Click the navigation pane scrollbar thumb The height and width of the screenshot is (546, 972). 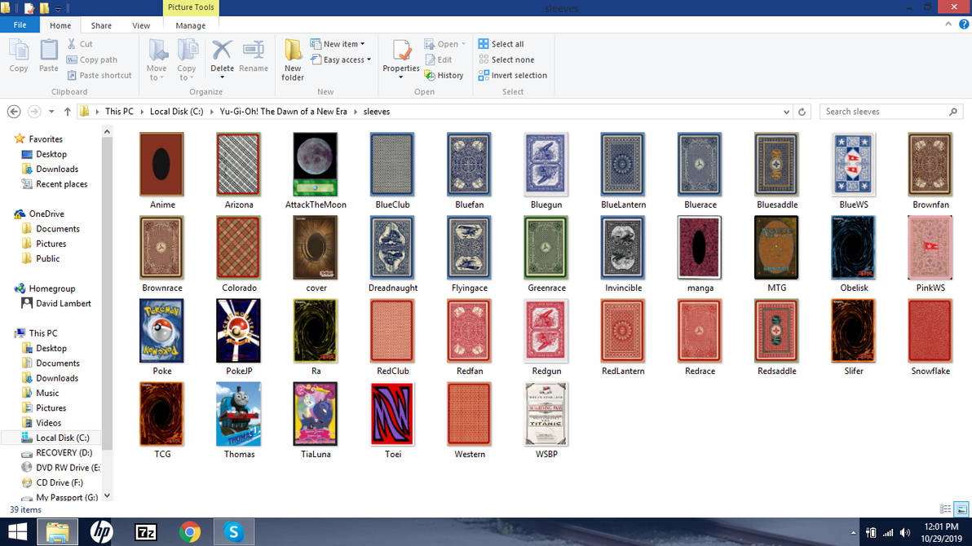tap(107, 293)
